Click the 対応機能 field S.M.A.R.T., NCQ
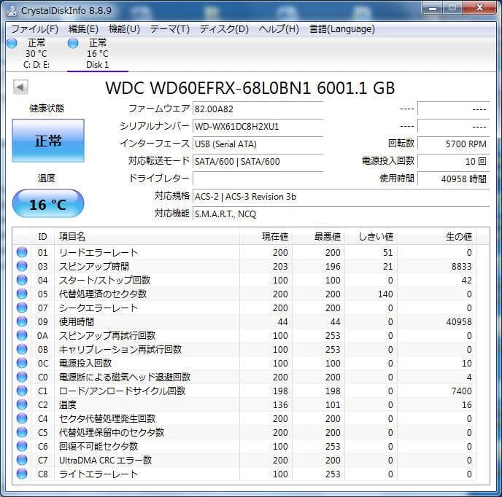 [x=341, y=214]
